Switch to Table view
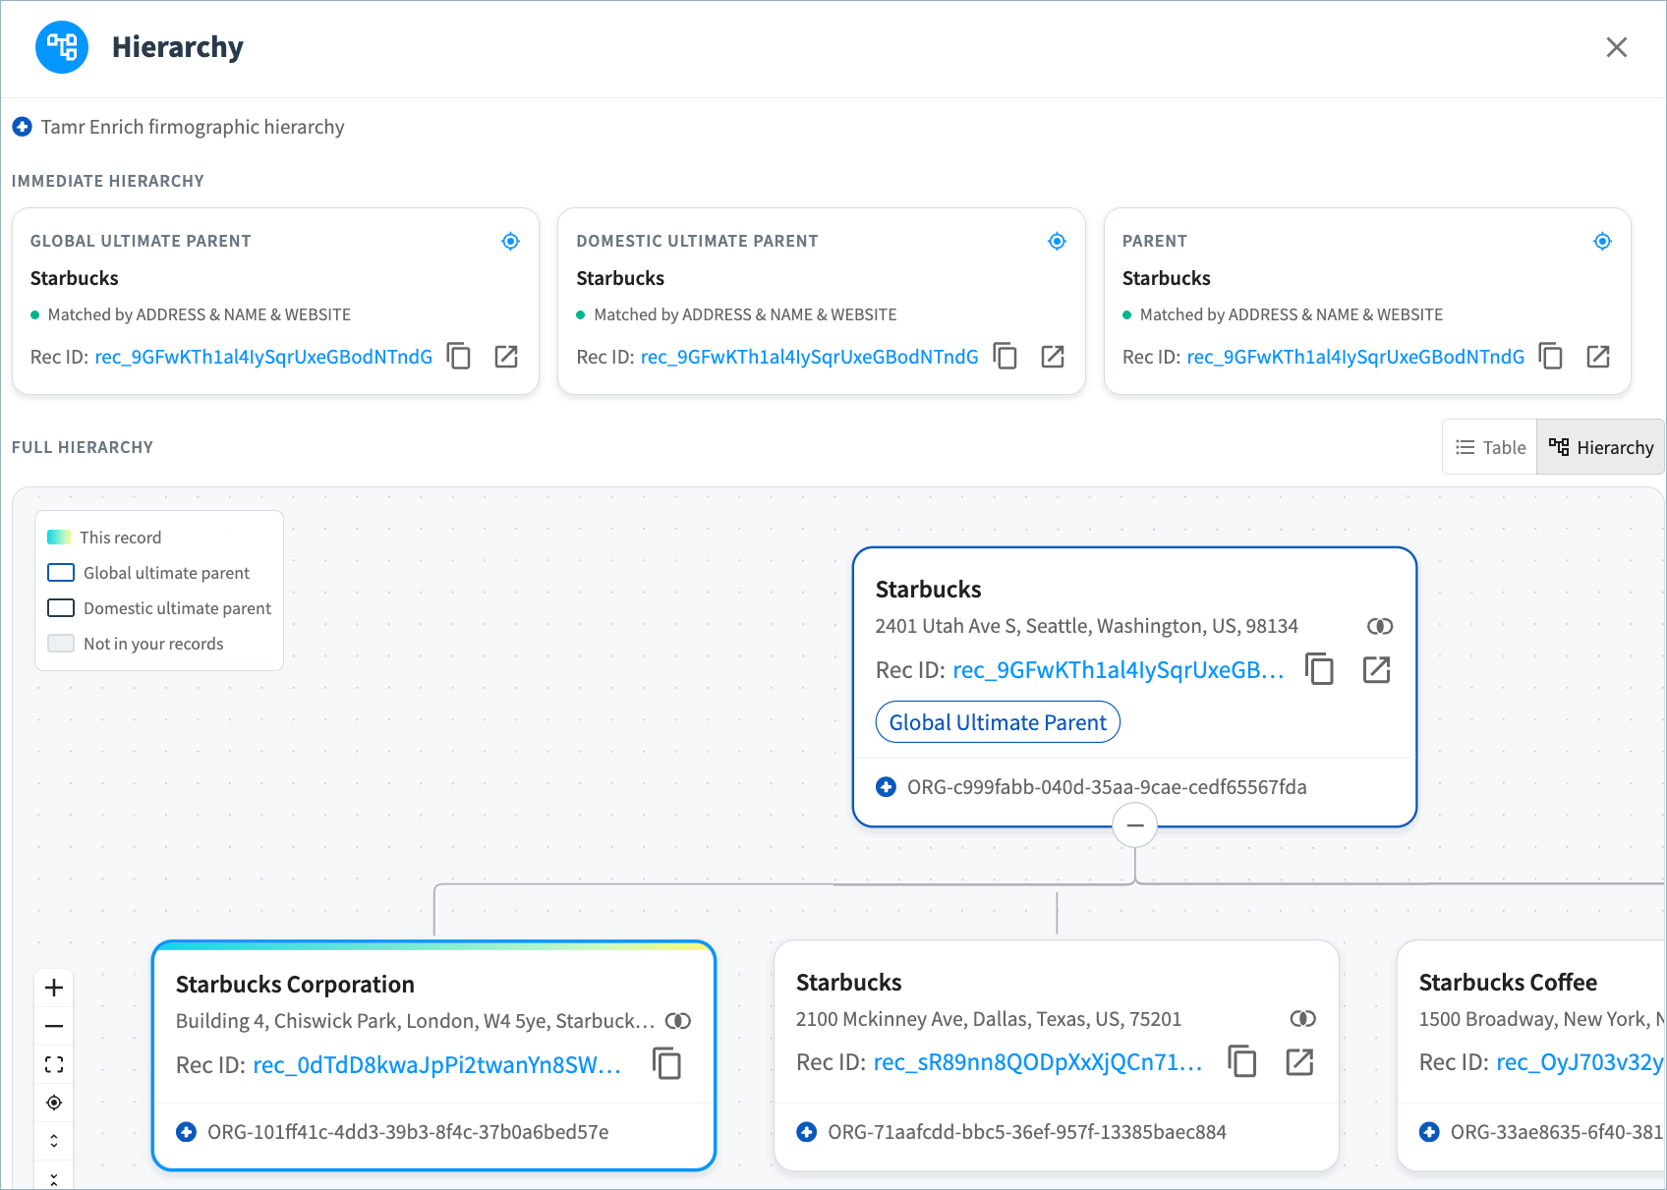This screenshot has width=1667, height=1190. [x=1490, y=447]
